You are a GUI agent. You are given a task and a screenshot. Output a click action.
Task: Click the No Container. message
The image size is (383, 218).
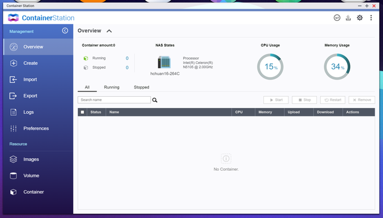coord(226,169)
